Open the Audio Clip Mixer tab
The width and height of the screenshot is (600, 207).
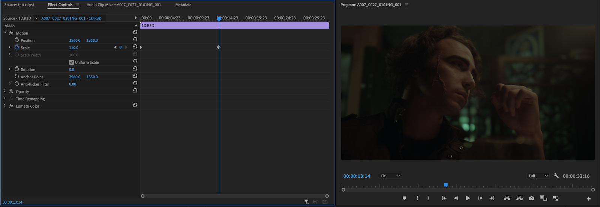tap(124, 5)
